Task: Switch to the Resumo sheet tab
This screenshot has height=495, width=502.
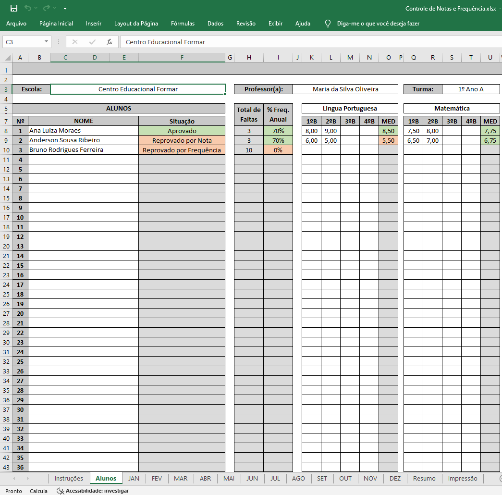Action: click(x=424, y=478)
